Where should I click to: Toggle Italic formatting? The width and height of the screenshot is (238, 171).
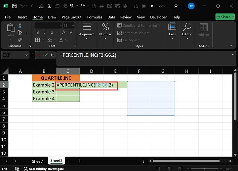45,33
